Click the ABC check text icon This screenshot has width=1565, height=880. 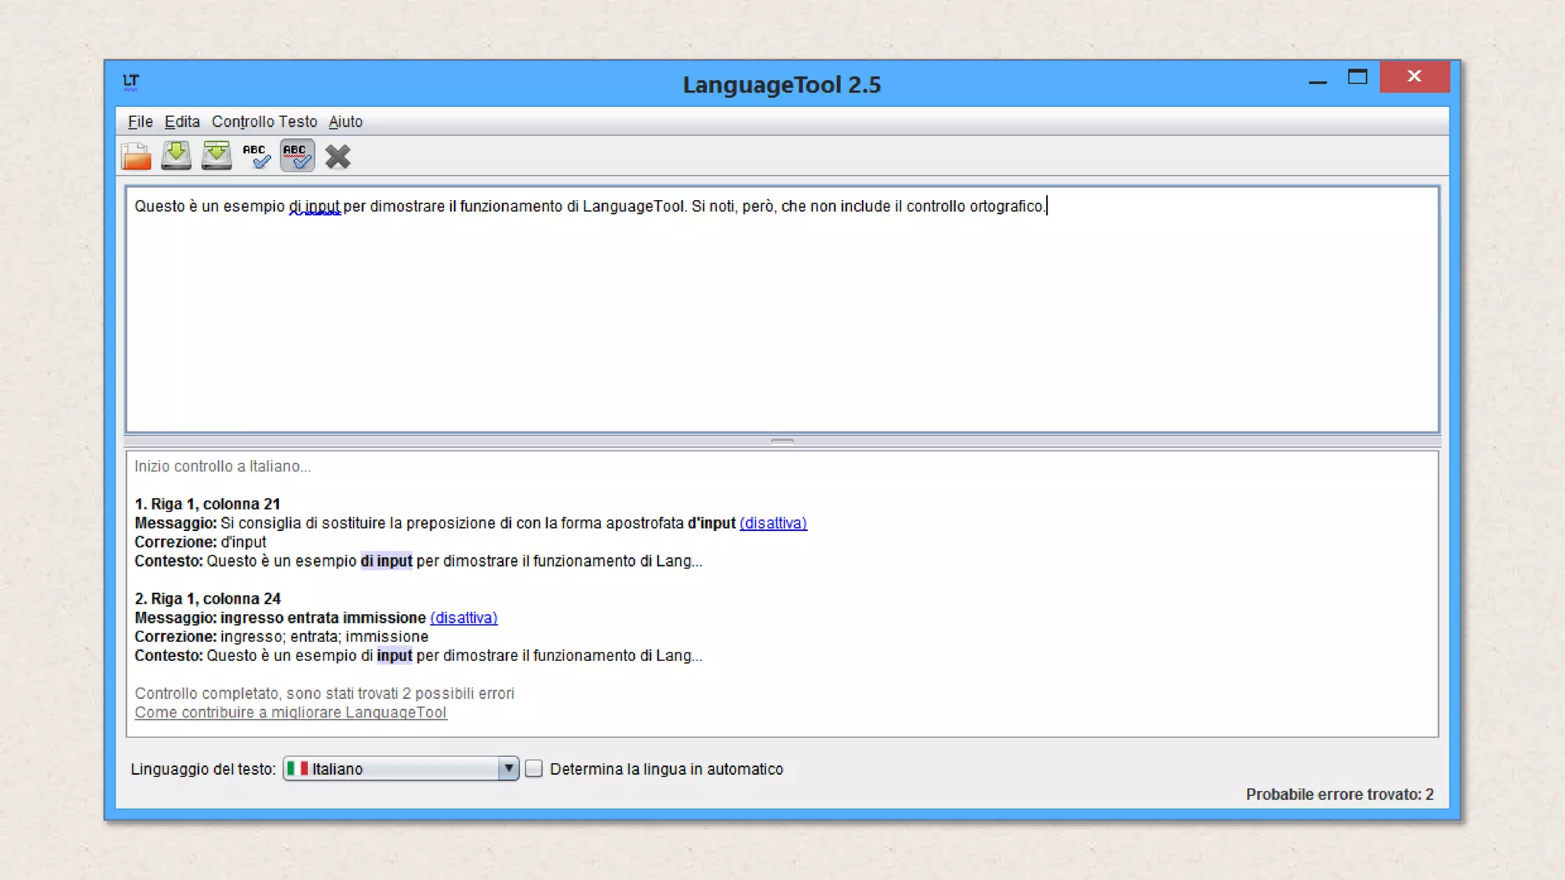[257, 156]
